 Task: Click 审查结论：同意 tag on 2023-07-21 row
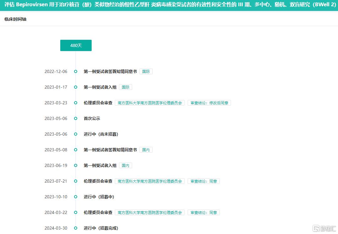[x=204, y=181]
